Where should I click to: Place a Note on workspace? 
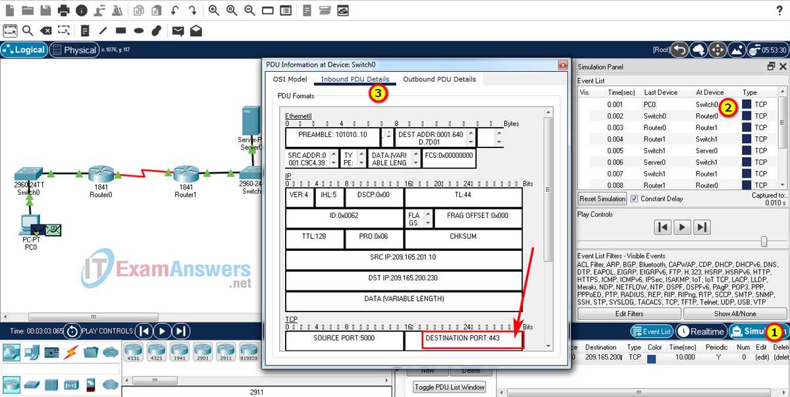[x=85, y=30]
